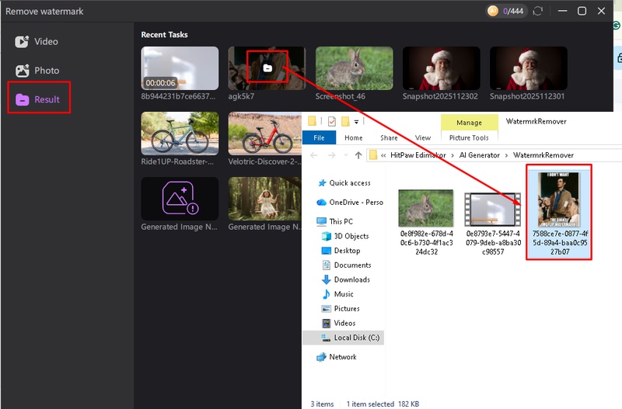Select the image file 7588ce7e
This screenshot has height=409, width=622.
pos(559,213)
